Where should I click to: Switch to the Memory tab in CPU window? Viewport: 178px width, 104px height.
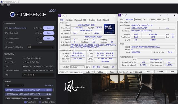tap(78, 20)
